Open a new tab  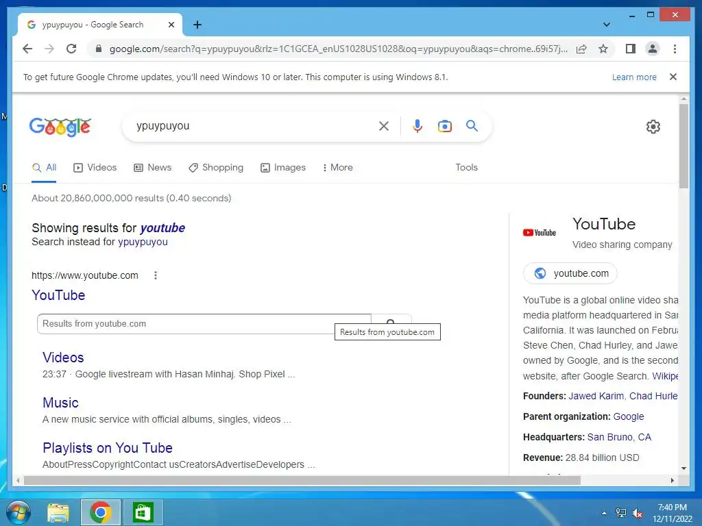[197, 25]
